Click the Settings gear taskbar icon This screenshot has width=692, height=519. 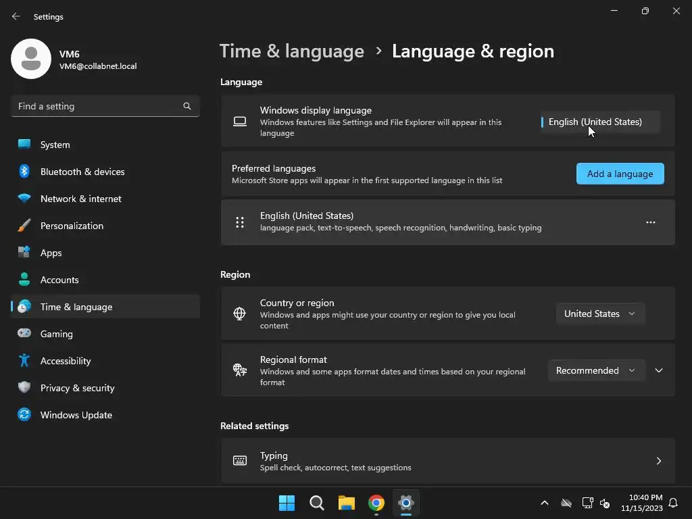point(406,503)
